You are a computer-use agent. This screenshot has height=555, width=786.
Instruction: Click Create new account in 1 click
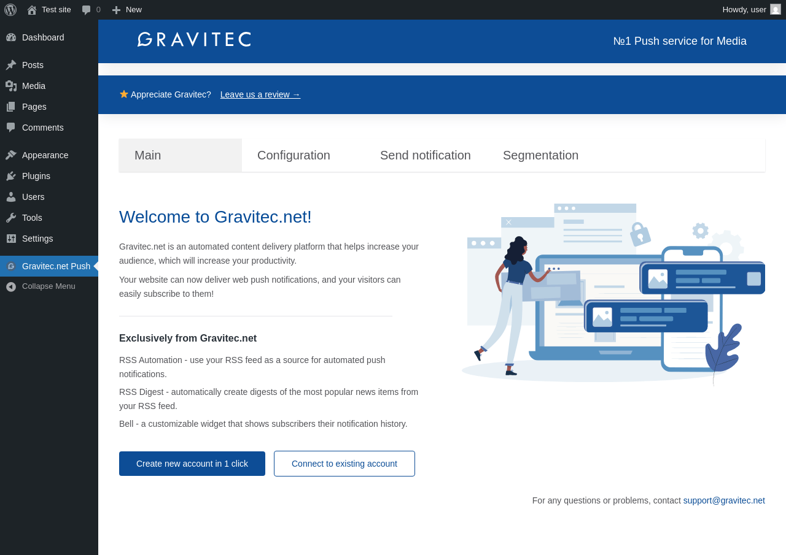pyautogui.click(x=192, y=464)
